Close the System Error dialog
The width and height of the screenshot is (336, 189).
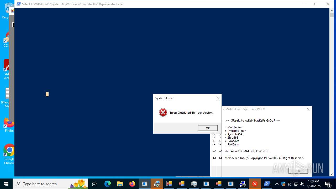click(218, 98)
